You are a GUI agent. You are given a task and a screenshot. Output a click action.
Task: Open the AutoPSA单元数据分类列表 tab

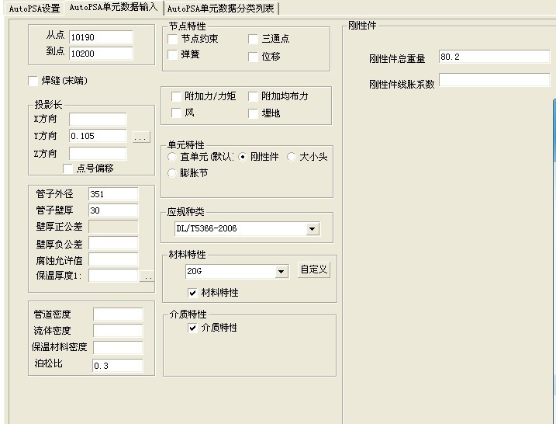pos(222,9)
